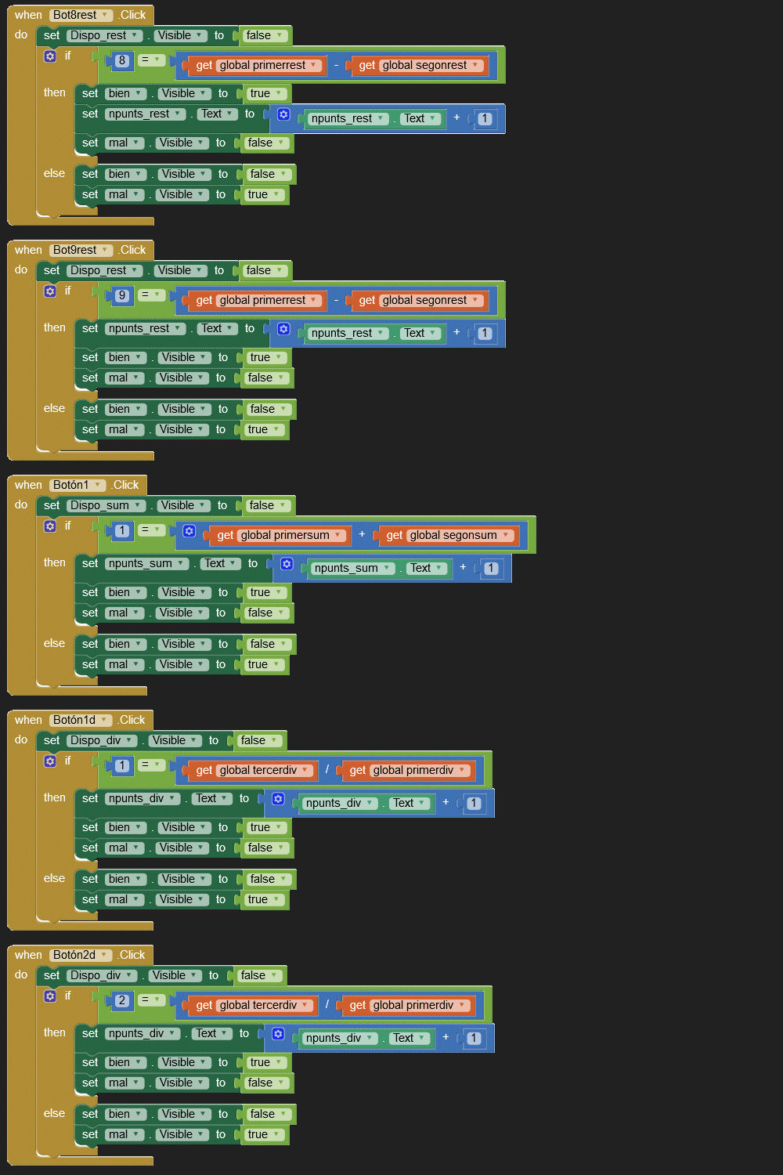Toggle the Dispo_sum Visible false value
This screenshot has height=1175, width=783.
268,506
